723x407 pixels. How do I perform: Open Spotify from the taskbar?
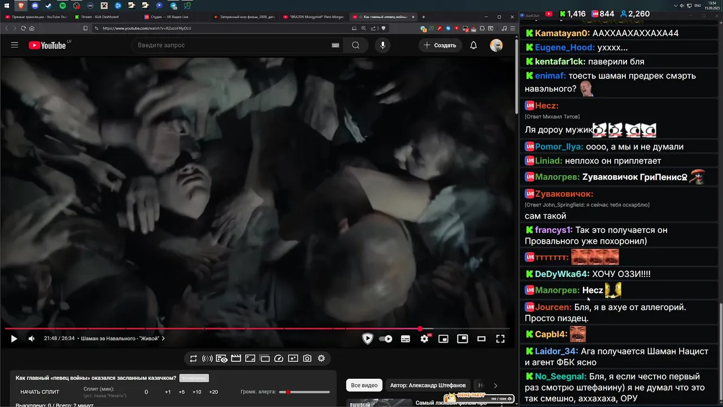click(x=63, y=6)
